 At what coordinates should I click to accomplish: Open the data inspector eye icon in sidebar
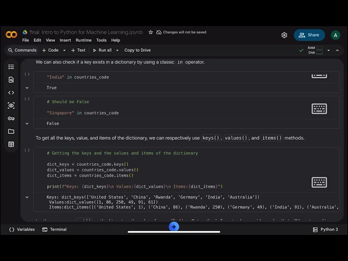[11, 105]
